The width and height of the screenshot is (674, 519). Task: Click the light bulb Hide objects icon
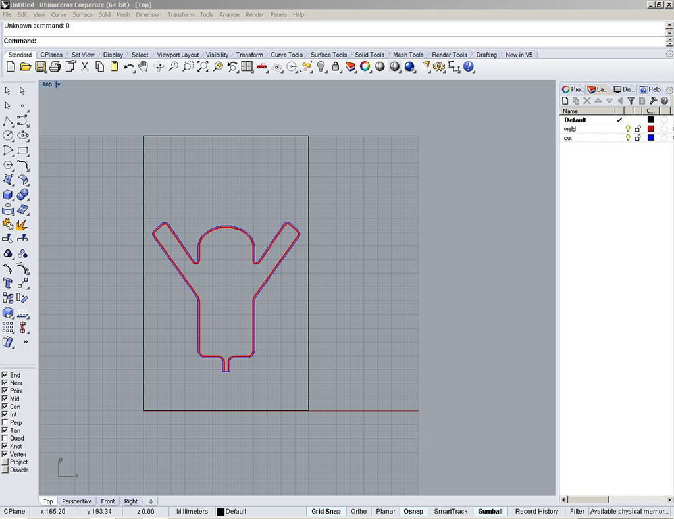pyautogui.click(x=321, y=66)
